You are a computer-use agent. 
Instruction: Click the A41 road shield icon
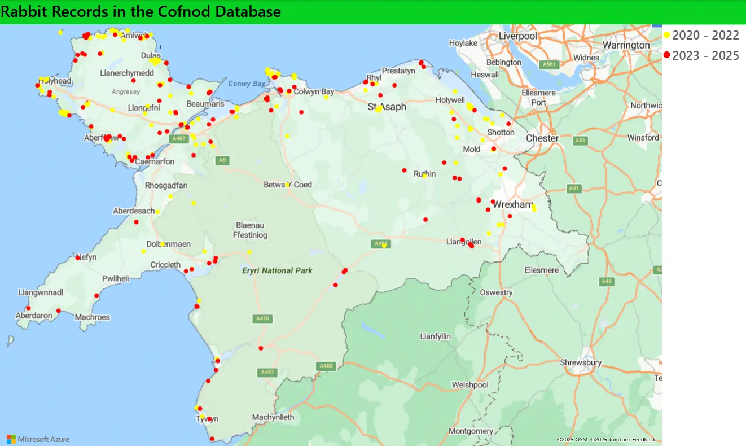(574, 189)
